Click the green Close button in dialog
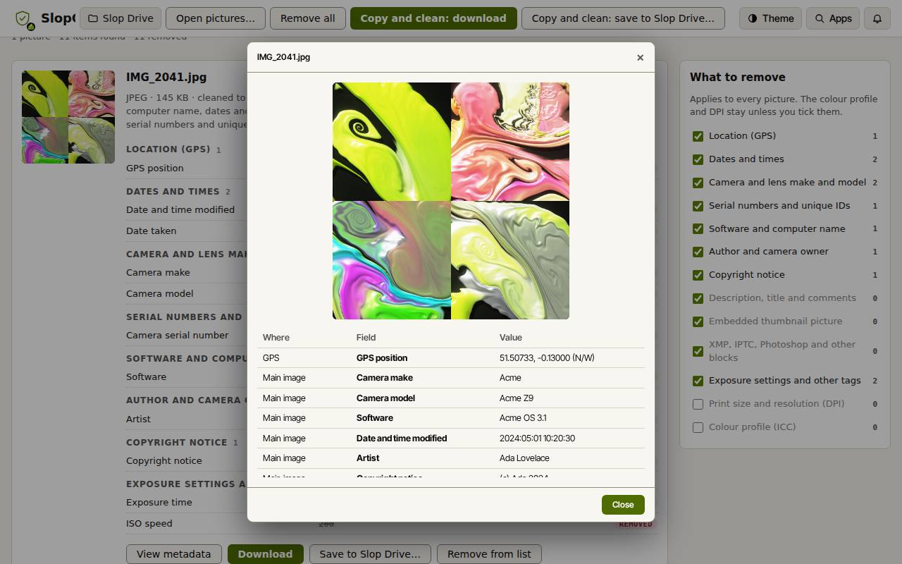This screenshot has height=564, width=902. click(x=623, y=505)
